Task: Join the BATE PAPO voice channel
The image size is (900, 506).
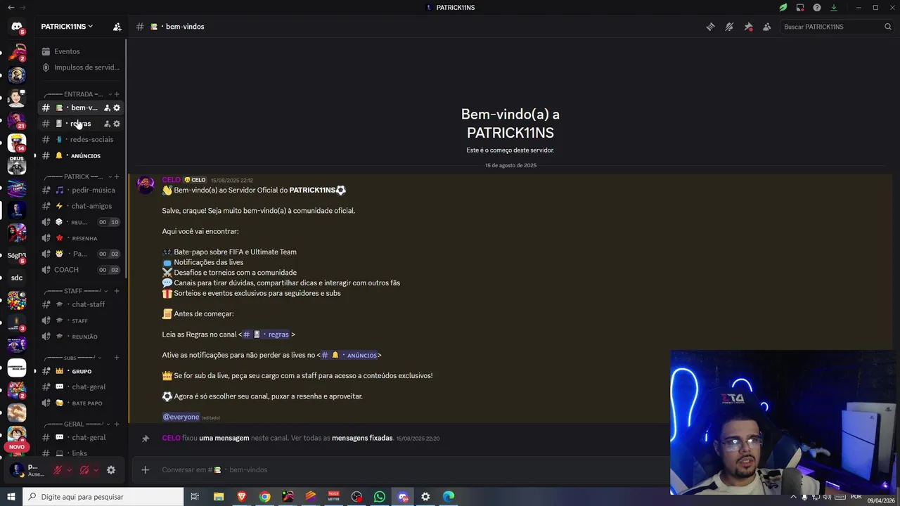Action: coord(82,403)
